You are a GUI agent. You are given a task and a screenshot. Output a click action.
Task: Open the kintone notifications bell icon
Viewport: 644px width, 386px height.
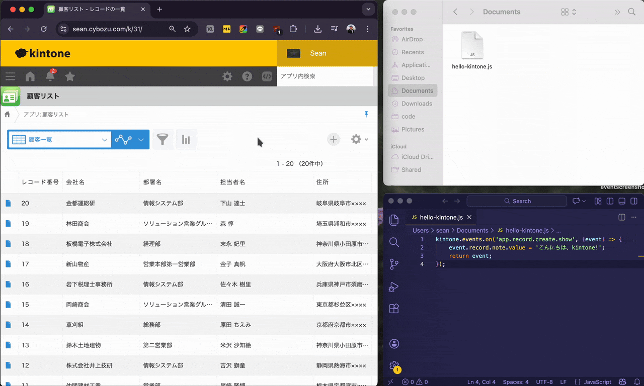tap(50, 76)
